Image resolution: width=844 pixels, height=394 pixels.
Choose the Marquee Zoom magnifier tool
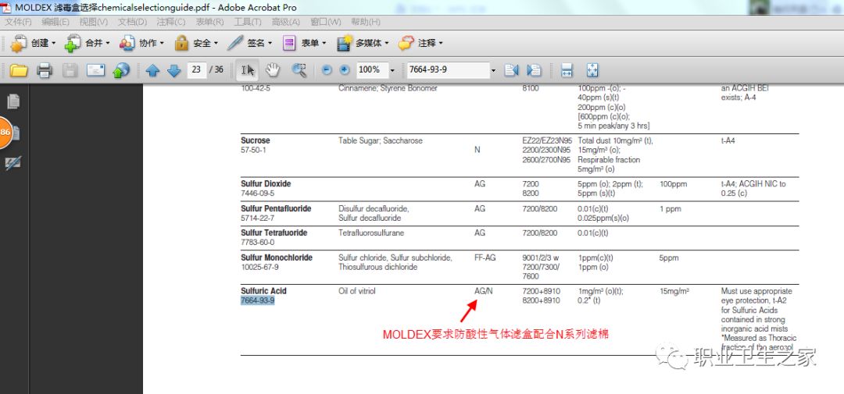[x=299, y=70]
